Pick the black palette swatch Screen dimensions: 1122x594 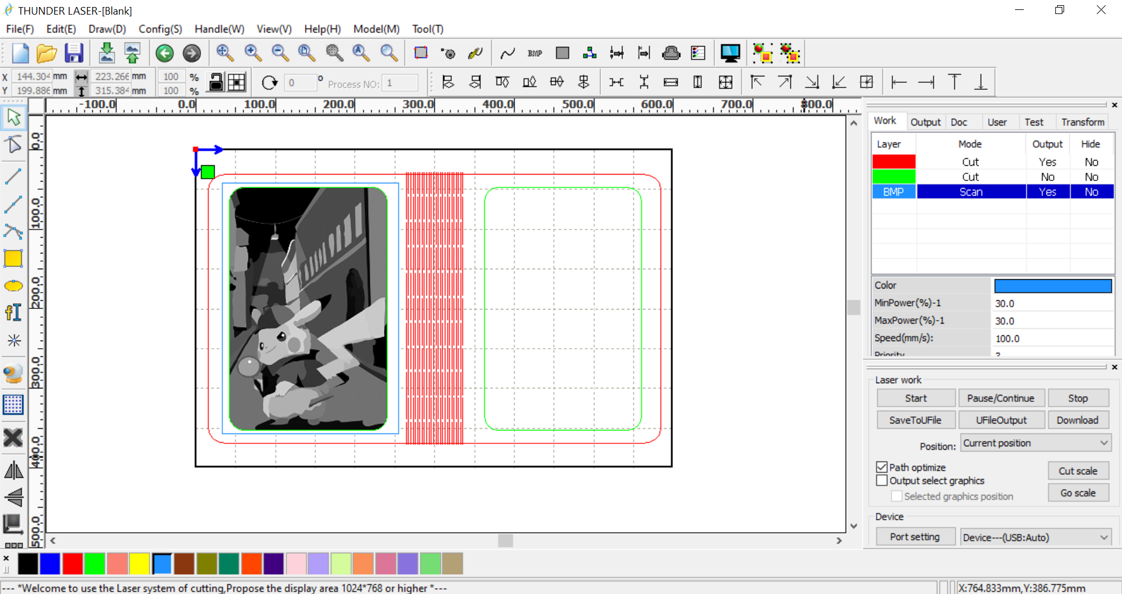pos(28,564)
